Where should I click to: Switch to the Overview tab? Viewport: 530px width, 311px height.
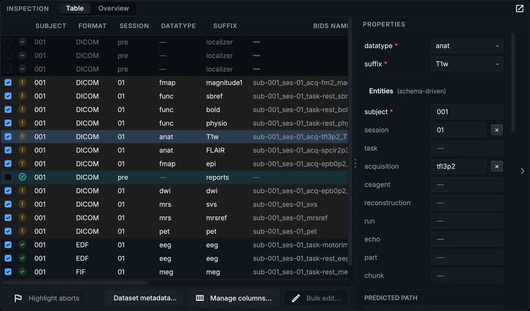pyautogui.click(x=113, y=8)
